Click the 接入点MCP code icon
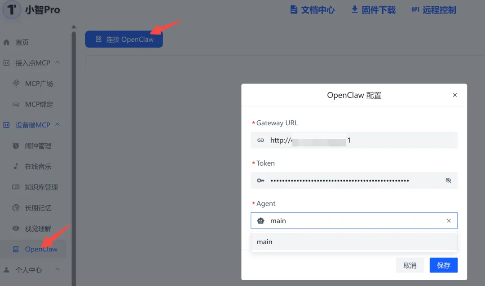The image size is (485, 286). coord(6,63)
